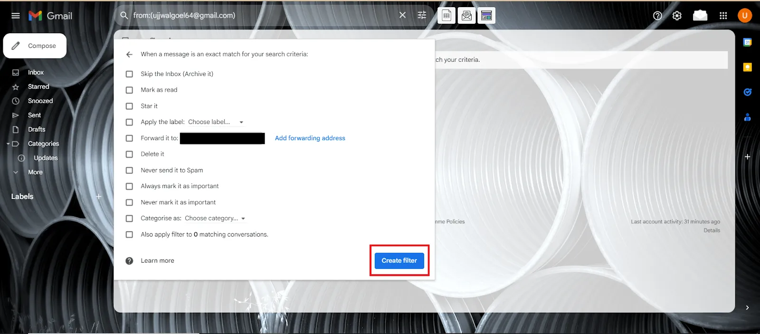The image size is (760, 334).
Task: Click the search magnifier icon
Action: 124,15
